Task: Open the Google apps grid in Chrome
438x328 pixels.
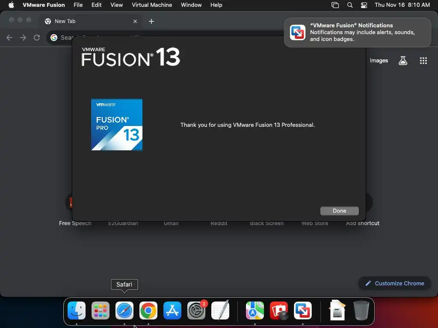Action: coord(423,61)
